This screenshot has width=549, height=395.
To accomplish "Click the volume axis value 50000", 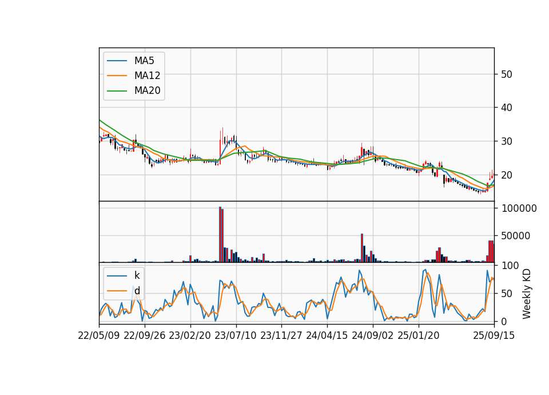I will 516,236.
